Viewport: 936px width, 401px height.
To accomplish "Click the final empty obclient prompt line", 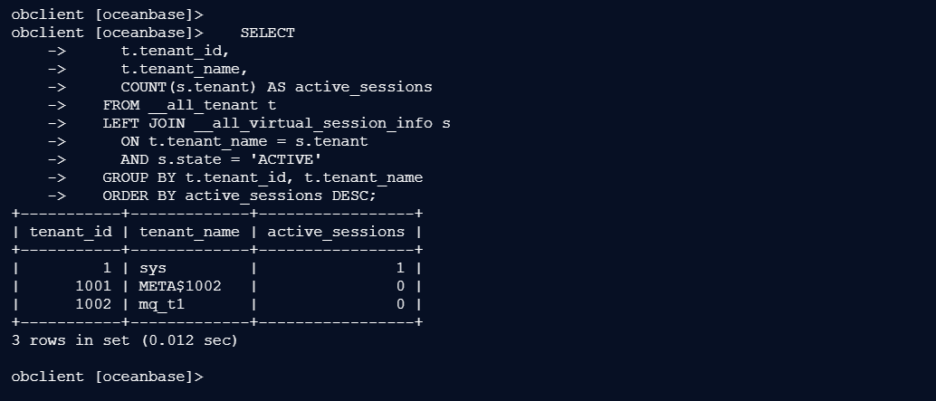I will pos(108,377).
